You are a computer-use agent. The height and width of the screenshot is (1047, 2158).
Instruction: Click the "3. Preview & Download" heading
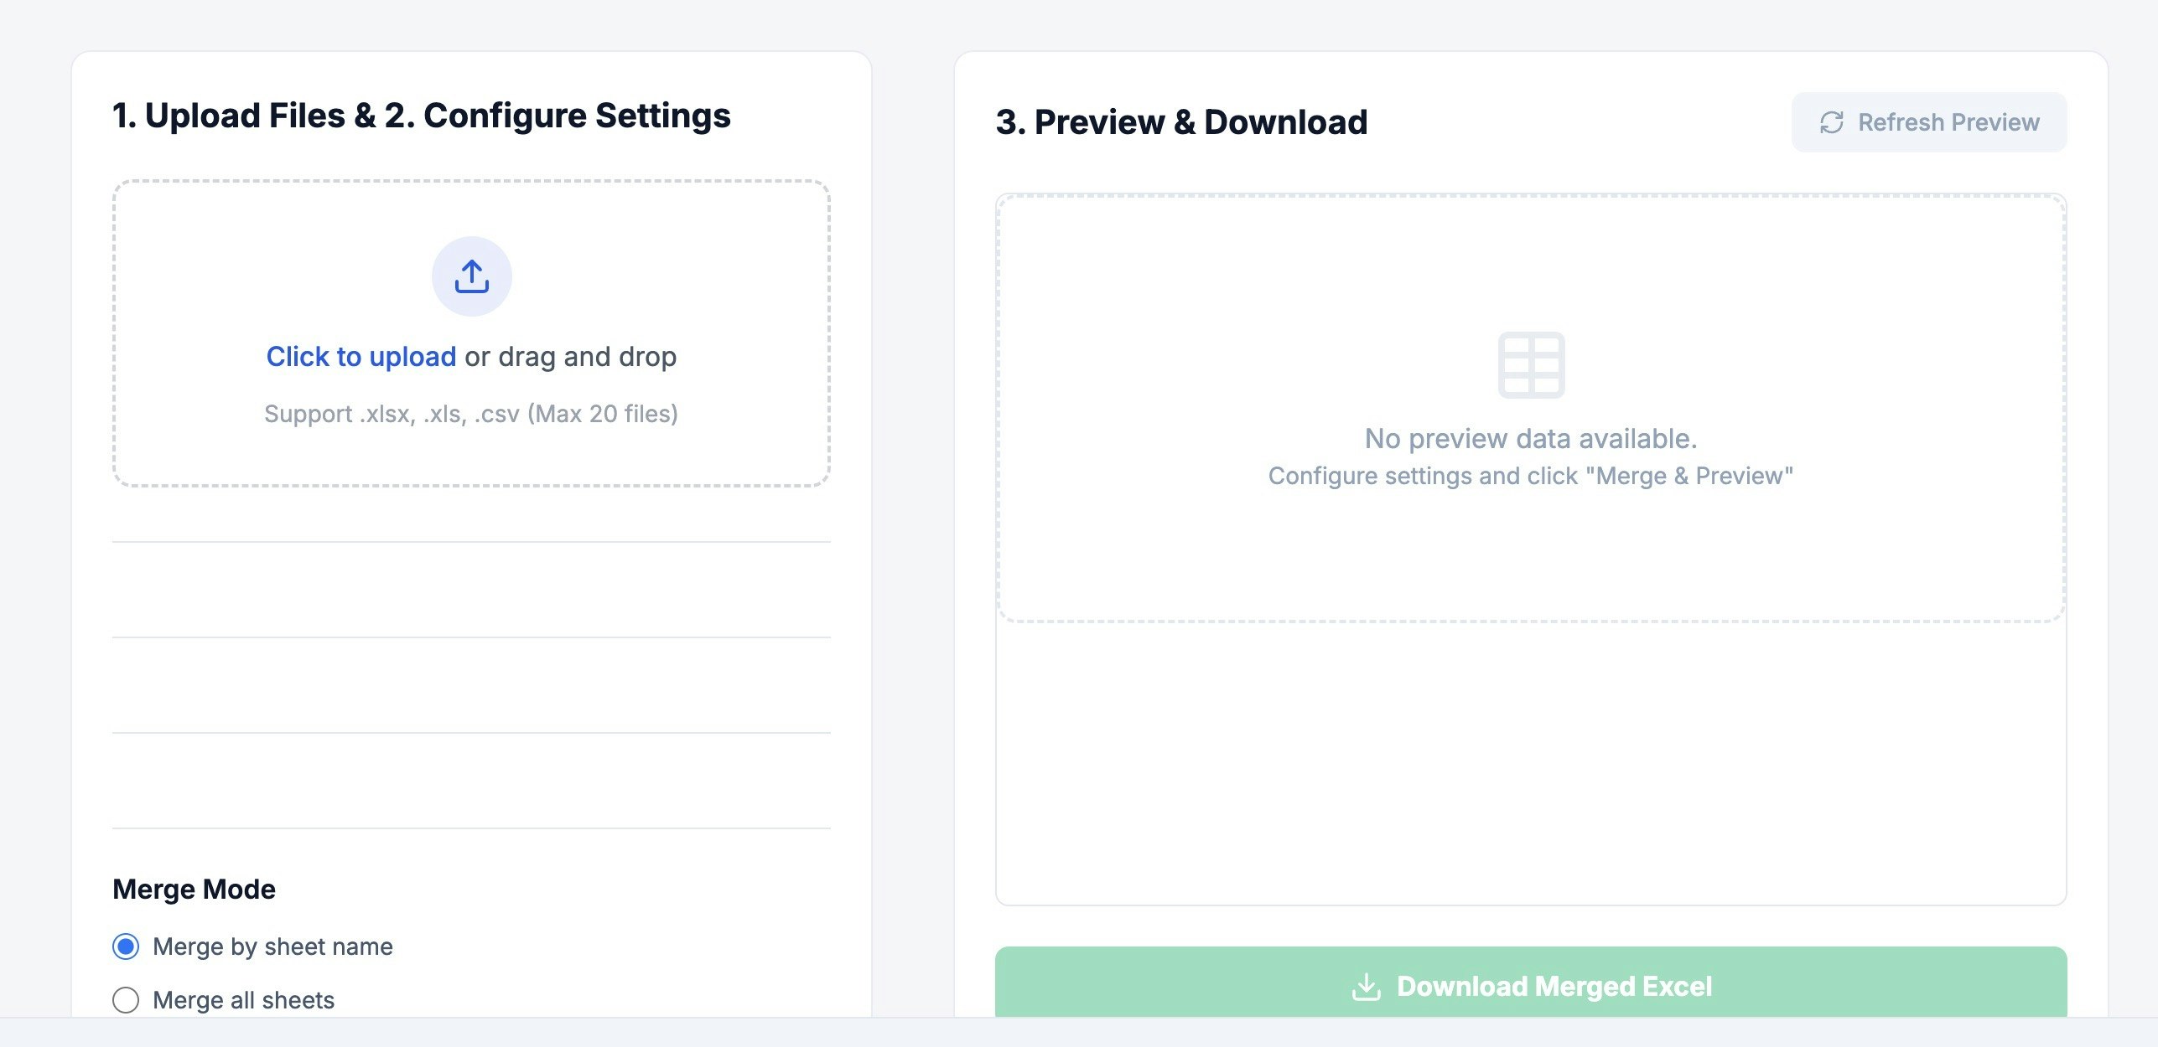point(1180,121)
